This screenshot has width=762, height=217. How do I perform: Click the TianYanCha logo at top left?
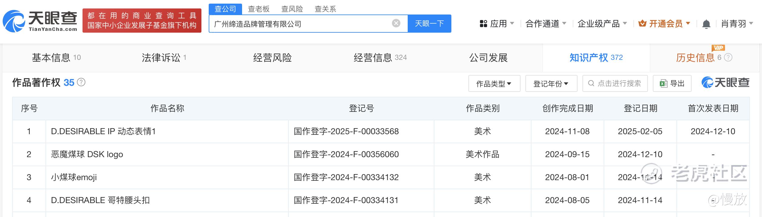point(40,21)
